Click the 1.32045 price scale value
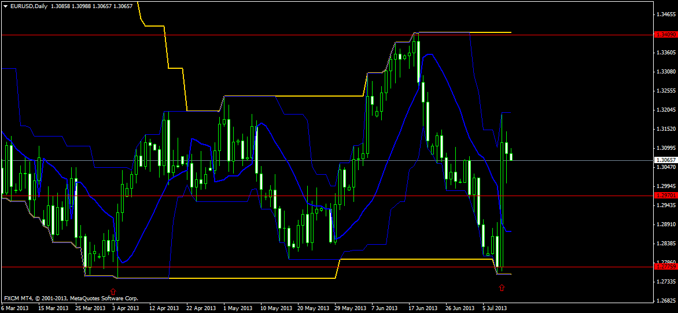 (665, 110)
